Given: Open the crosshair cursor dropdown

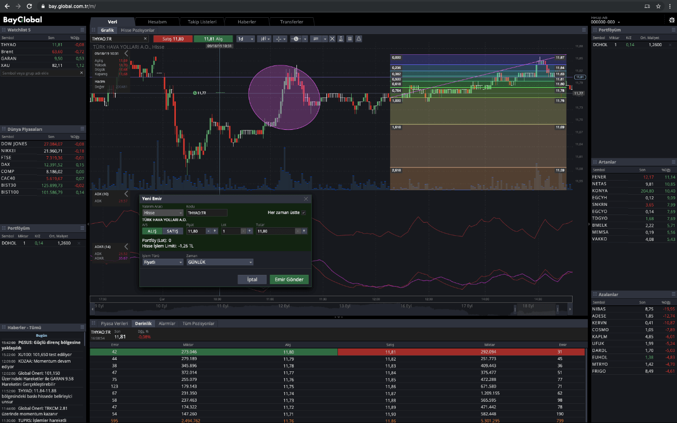Looking at the screenshot, I should point(280,39).
